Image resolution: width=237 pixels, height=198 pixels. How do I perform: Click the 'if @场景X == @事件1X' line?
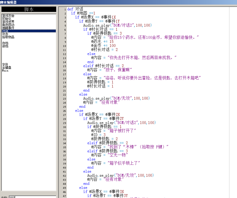coord(95,17)
